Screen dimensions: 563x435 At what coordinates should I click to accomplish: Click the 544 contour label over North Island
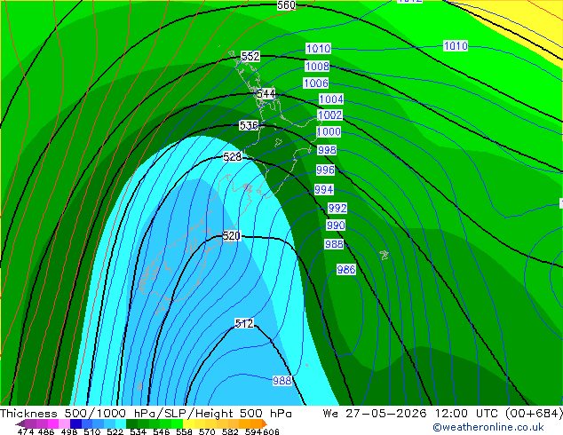pos(266,94)
